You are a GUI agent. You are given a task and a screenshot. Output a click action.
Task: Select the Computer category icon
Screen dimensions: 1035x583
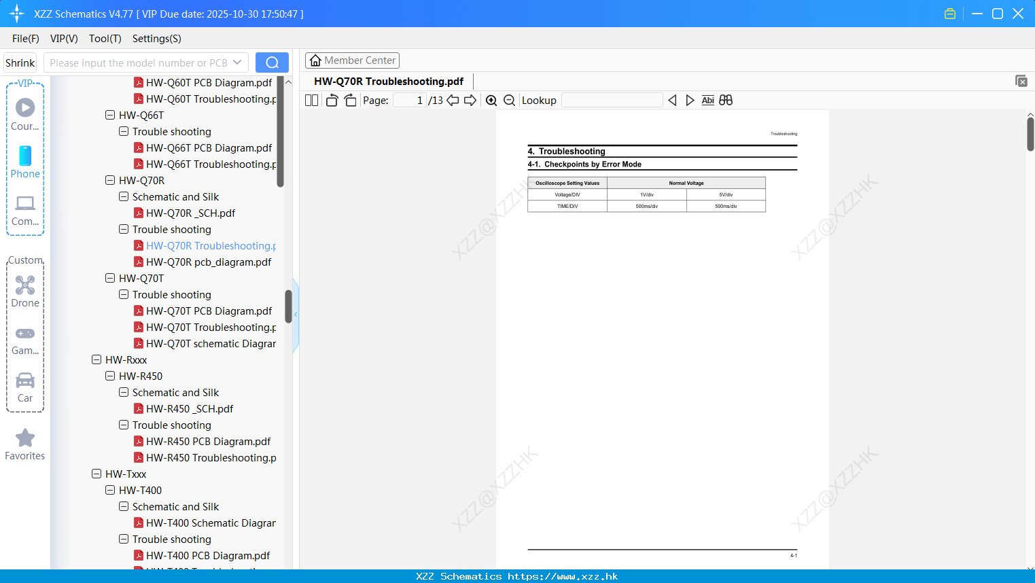click(25, 210)
